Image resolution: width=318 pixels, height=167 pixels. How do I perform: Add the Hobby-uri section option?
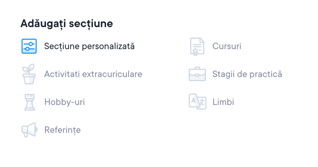pyautogui.click(x=64, y=102)
